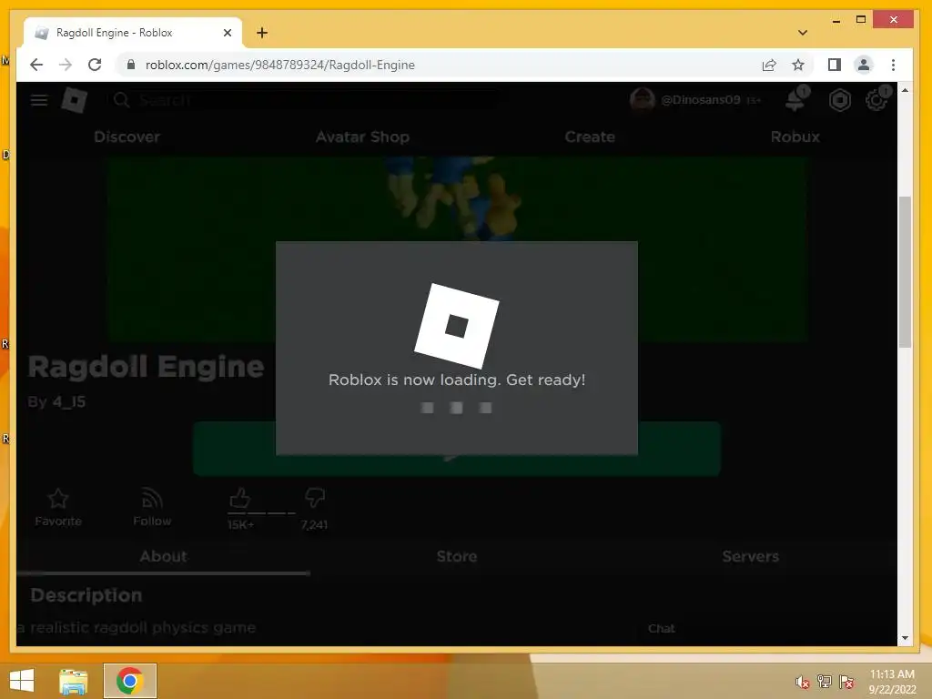Open the Windows Start menu

pos(22,681)
